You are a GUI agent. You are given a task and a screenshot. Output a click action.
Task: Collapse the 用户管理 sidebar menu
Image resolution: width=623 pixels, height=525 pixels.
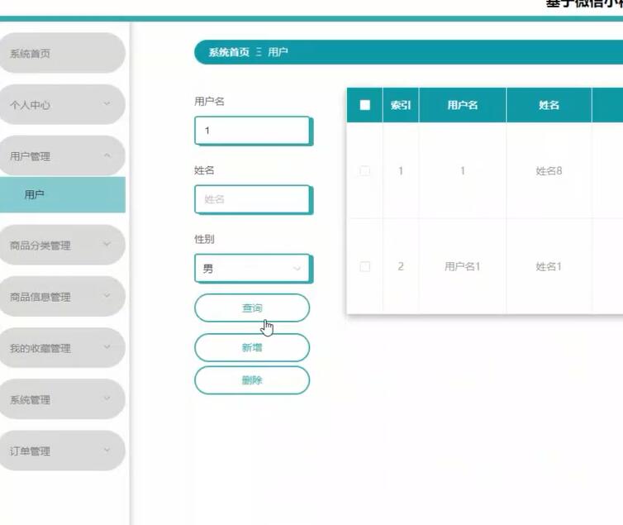(x=61, y=156)
